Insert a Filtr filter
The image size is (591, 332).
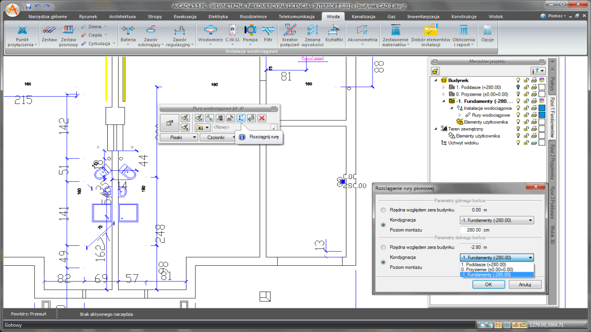[x=268, y=33]
